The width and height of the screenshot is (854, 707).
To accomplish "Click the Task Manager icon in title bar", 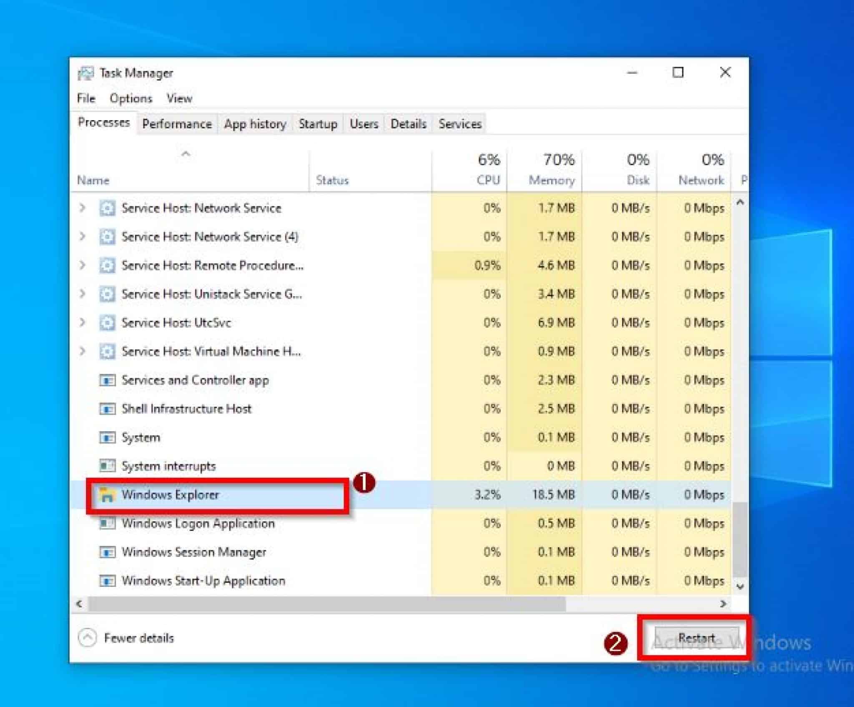I will pos(86,73).
